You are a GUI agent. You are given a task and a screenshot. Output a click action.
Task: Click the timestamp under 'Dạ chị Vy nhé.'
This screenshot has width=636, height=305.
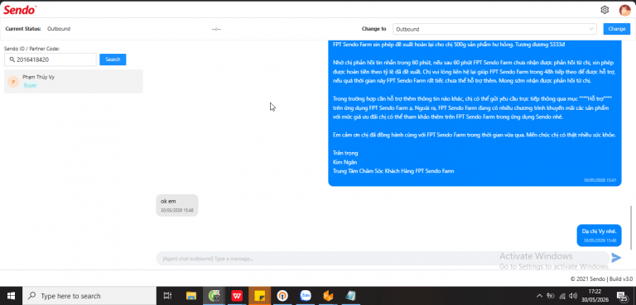(x=600, y=241)
